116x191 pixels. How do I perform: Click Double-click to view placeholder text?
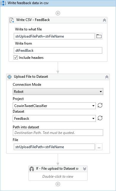click(x=58, y=177)
